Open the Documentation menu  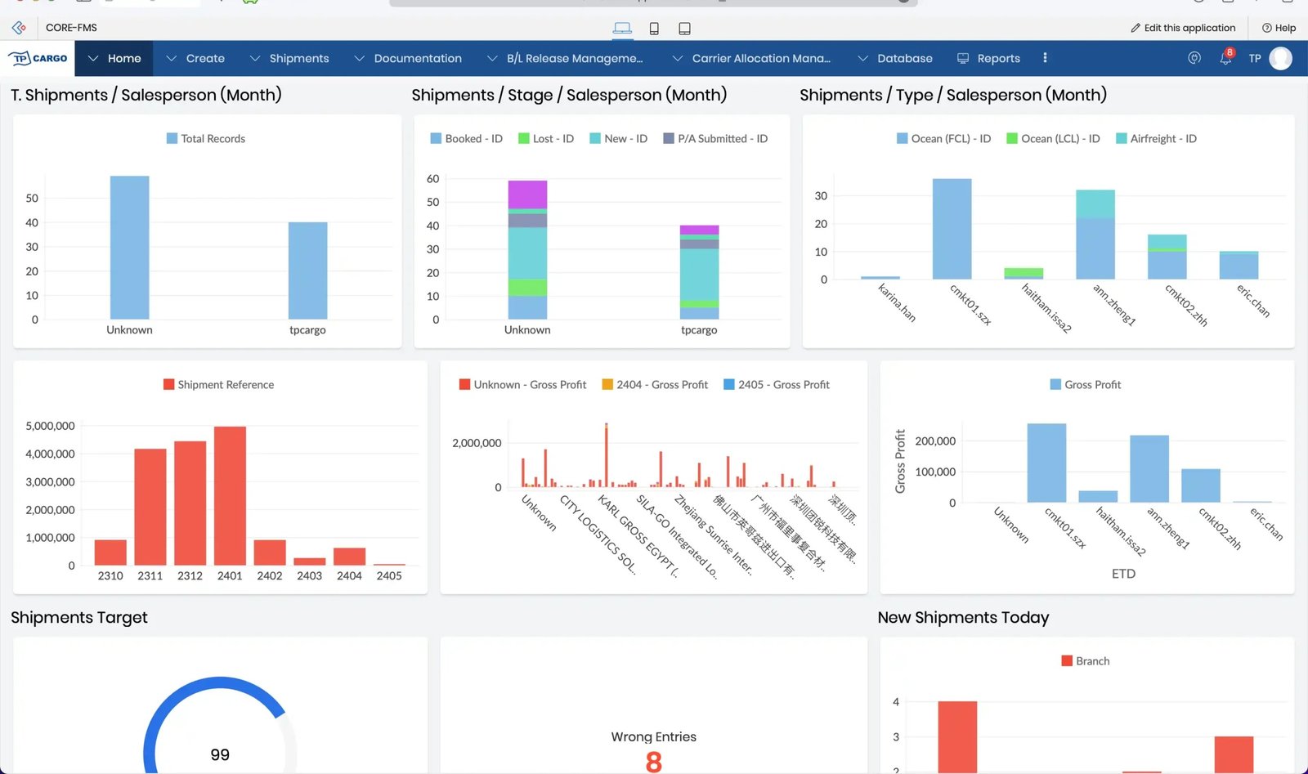tap(408, 58)
